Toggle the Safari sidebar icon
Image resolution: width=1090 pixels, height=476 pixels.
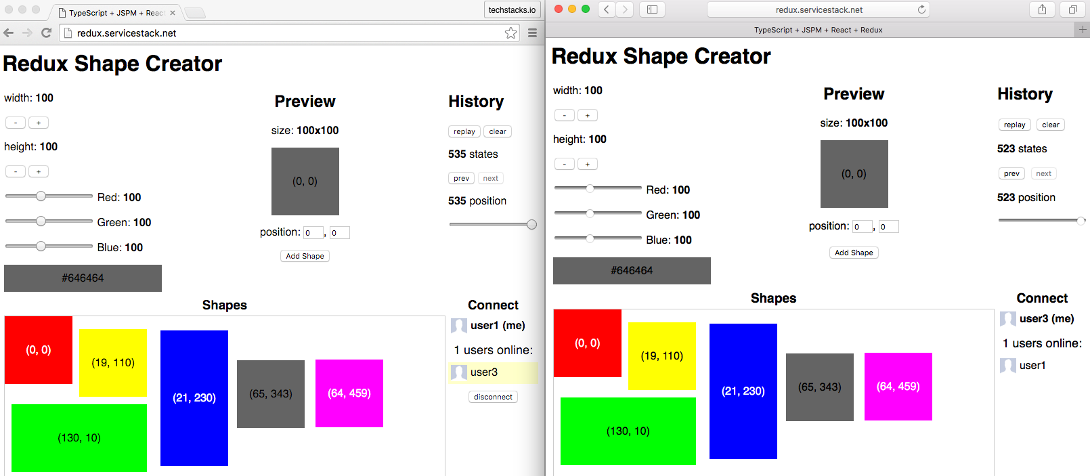(x=652, y=9)
